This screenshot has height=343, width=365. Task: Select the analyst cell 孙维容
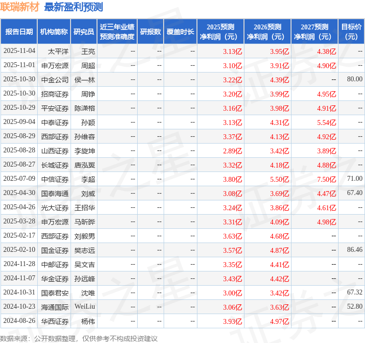pyautogui.click(x=85, y=136)
